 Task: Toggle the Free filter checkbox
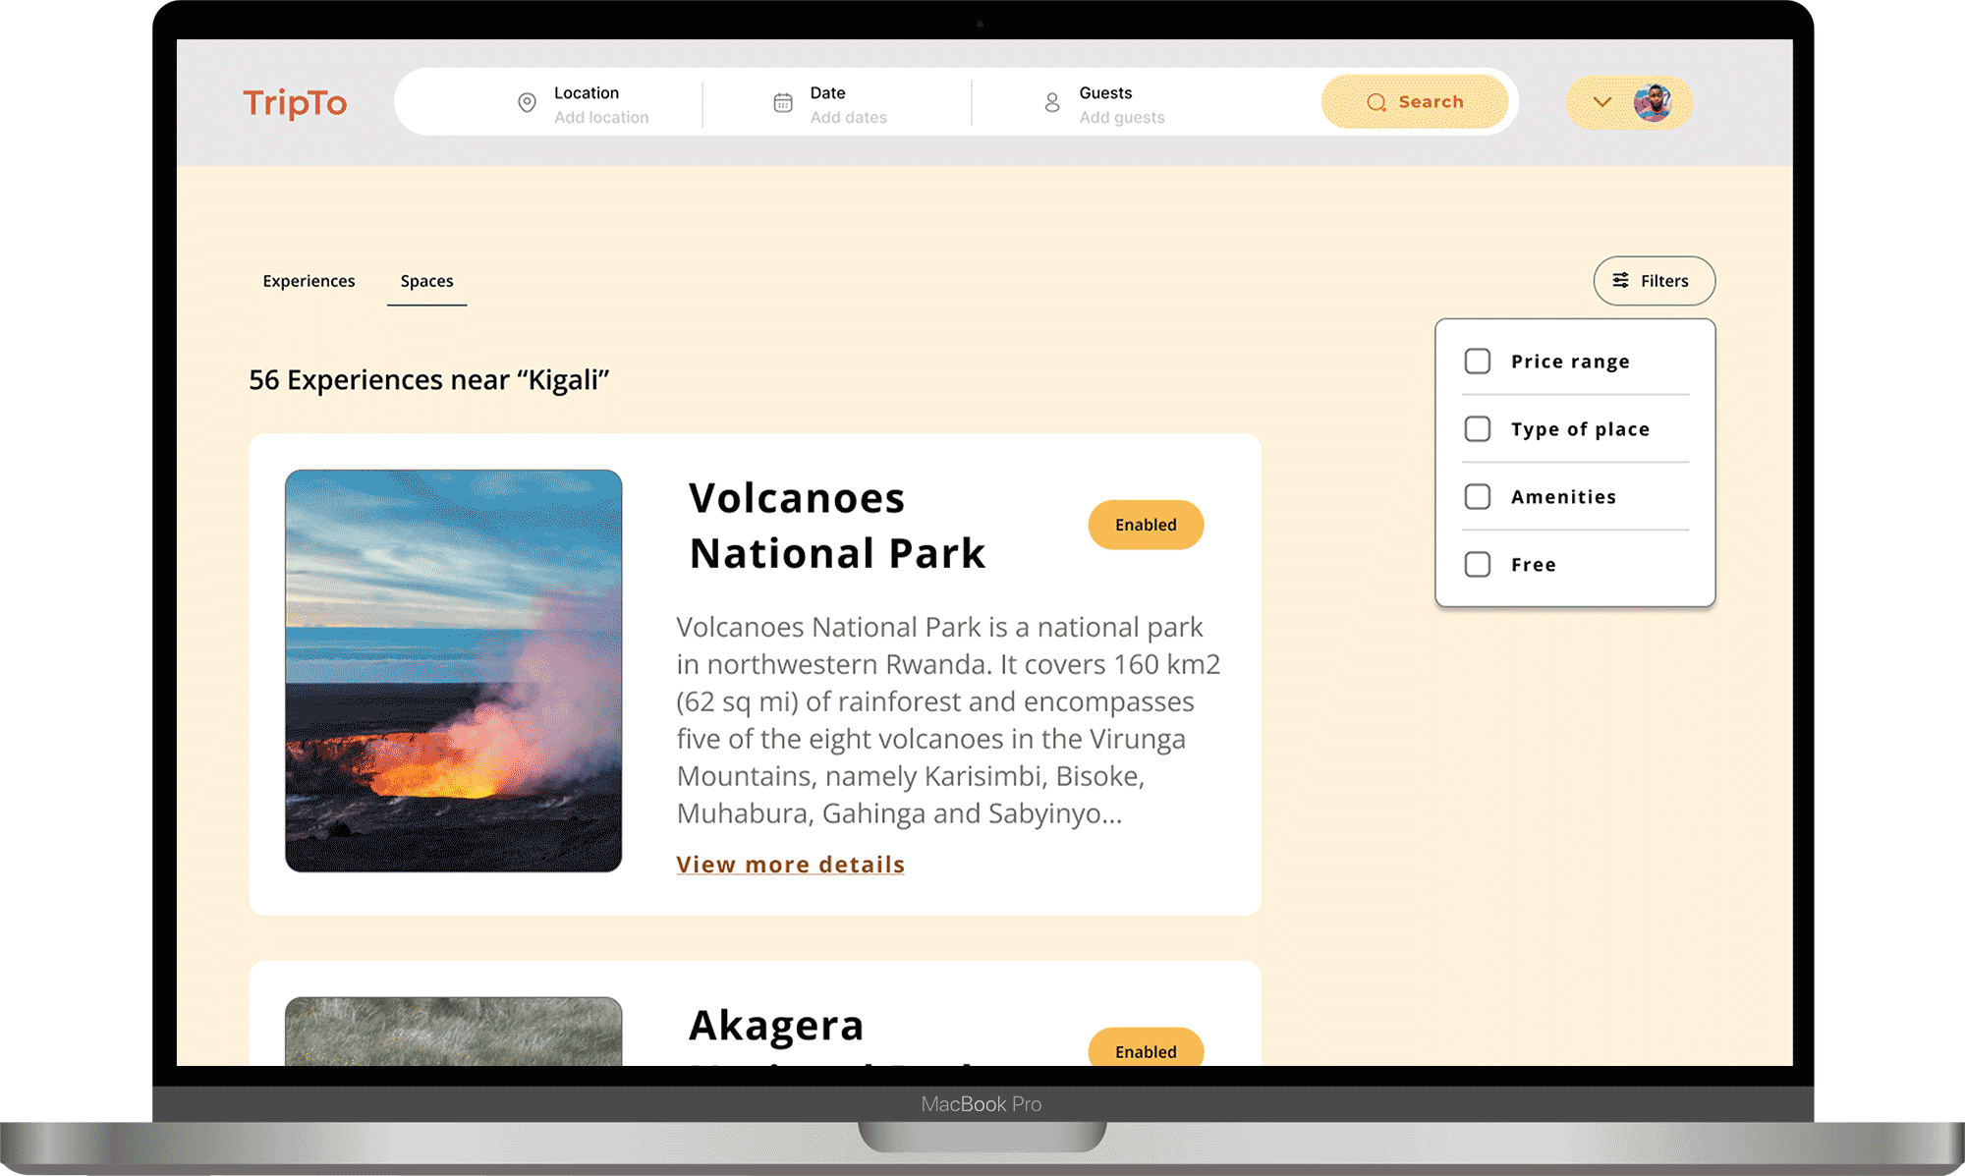pos(1477,565)
